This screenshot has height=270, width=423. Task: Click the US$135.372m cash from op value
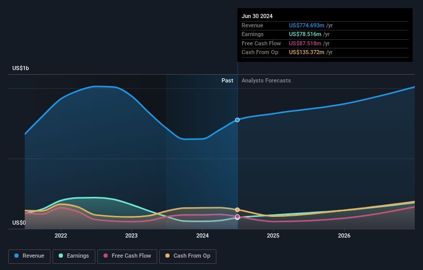coord(307,53)
